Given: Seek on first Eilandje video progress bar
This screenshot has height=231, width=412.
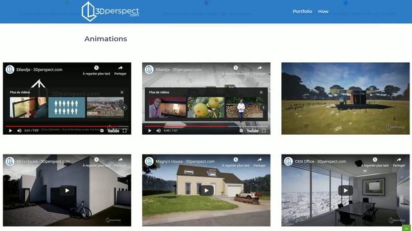Looking at the screenshot, I should [67, 126].
